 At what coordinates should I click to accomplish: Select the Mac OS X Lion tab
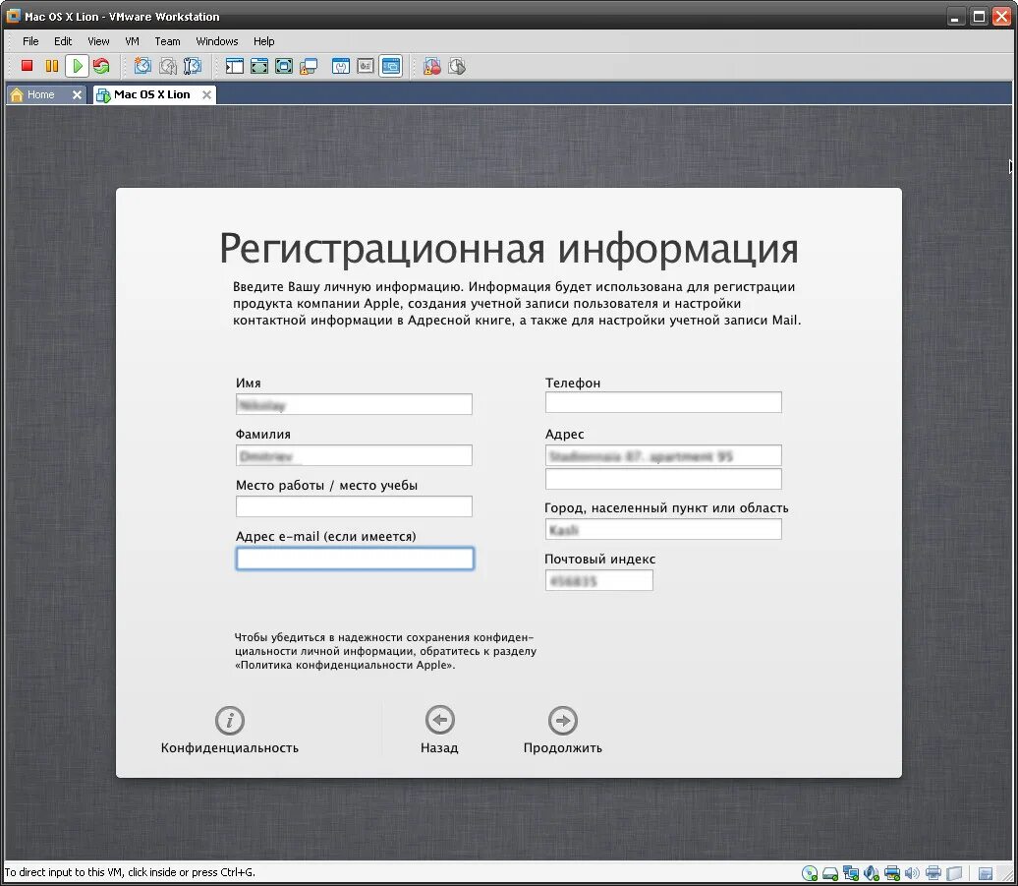151,94
